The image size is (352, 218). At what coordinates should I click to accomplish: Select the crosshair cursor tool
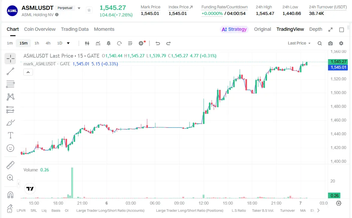tap(10, 59)
